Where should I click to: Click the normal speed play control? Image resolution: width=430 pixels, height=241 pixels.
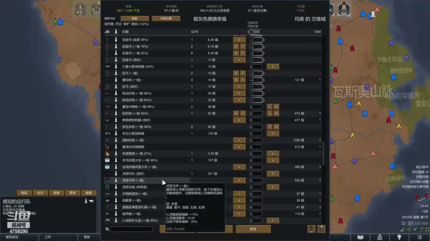[x=410, y=223]
